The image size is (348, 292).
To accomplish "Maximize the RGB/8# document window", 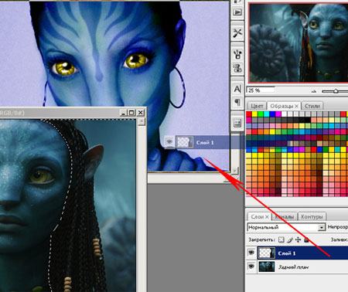I will pyautogui.click(x=131, y=113).
